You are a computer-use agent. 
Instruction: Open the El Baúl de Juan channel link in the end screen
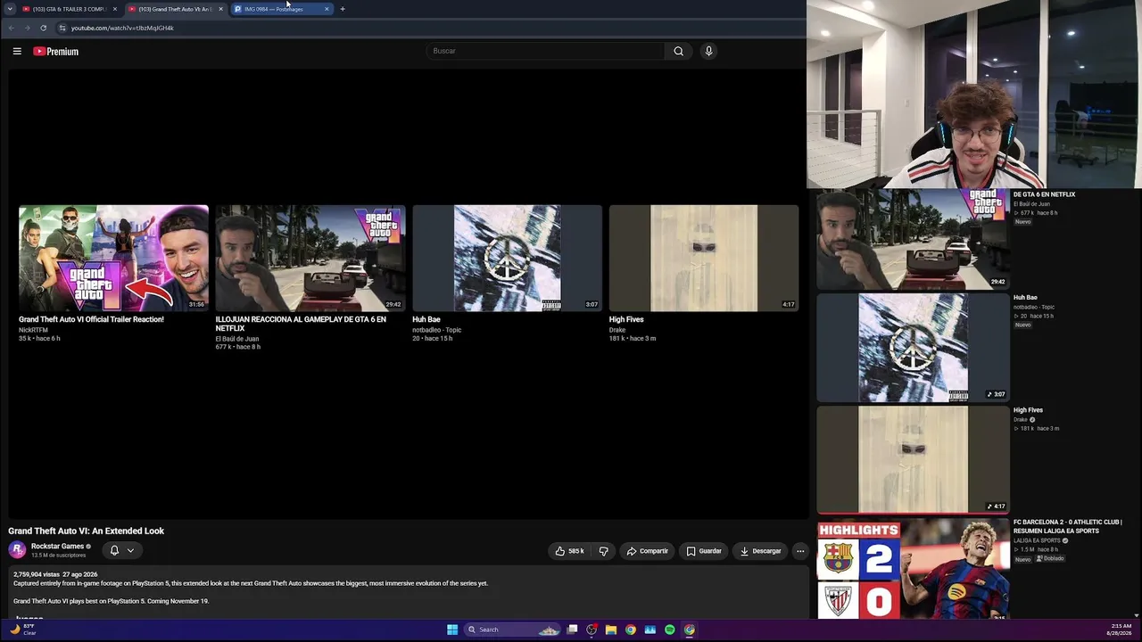tap(237, 339)
